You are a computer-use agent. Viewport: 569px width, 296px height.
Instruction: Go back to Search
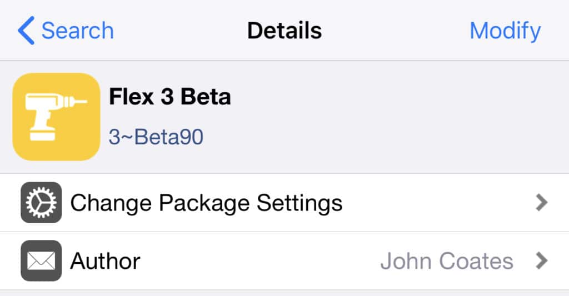(66, 31)
